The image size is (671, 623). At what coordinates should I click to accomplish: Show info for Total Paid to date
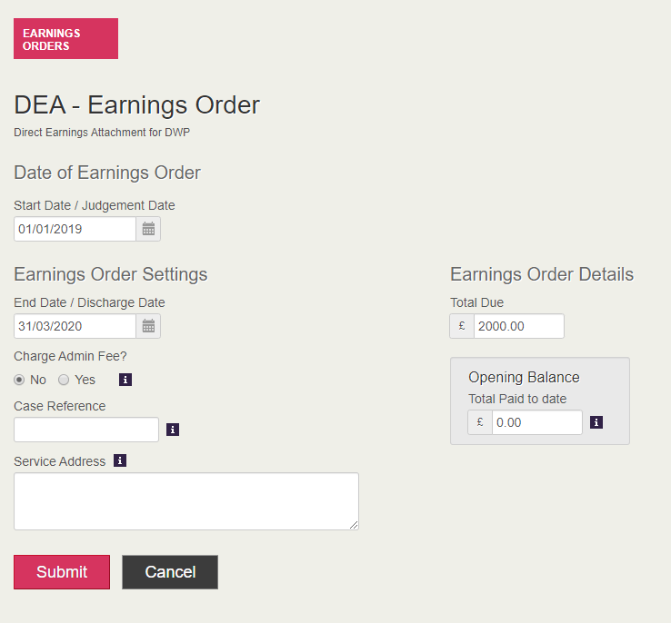pyautogui.click(x=596, y=422)
